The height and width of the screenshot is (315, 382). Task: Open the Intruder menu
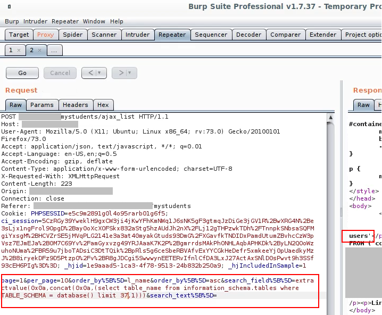[x=35, y=21]
